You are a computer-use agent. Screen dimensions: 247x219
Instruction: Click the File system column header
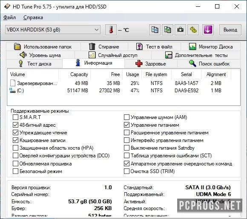[156, 74]
